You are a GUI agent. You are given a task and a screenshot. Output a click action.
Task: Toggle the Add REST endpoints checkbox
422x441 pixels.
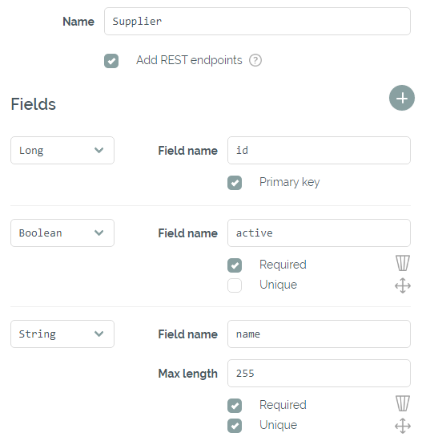tap(111, 61)
